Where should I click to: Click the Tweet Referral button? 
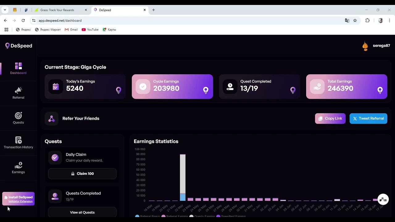pyautogui.click(x=368, y=118)
